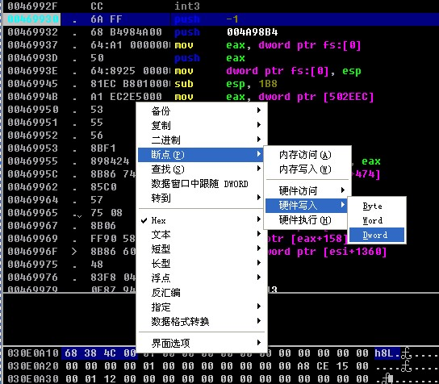Expand arrow beside 硬件访问 item
The width and height of the screenshot is (439, 384).
[343, 190]
